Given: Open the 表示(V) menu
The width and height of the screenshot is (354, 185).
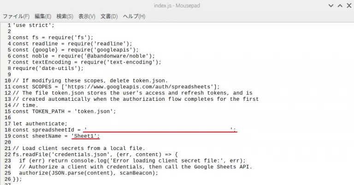Looking at the screenshot, I should tap(87, 16).
